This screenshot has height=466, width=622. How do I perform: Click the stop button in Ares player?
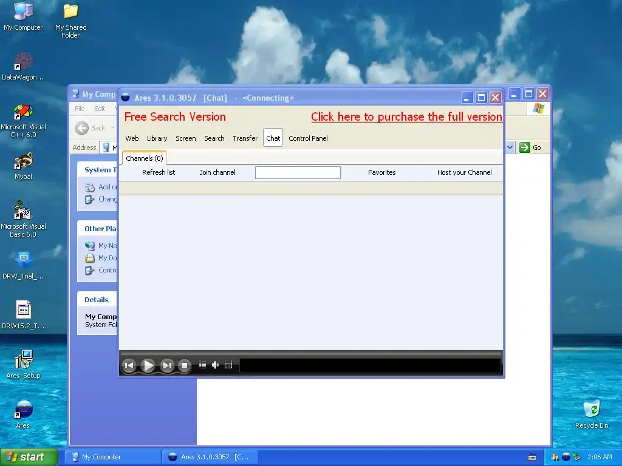click(184, 365)
